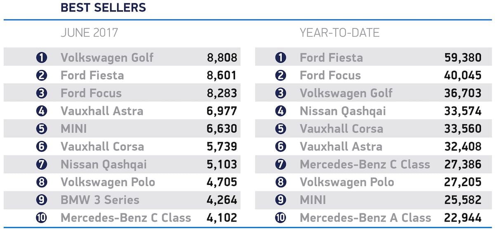Click the 8,808 Volkswagen Golf sales figure

point(222,57)
